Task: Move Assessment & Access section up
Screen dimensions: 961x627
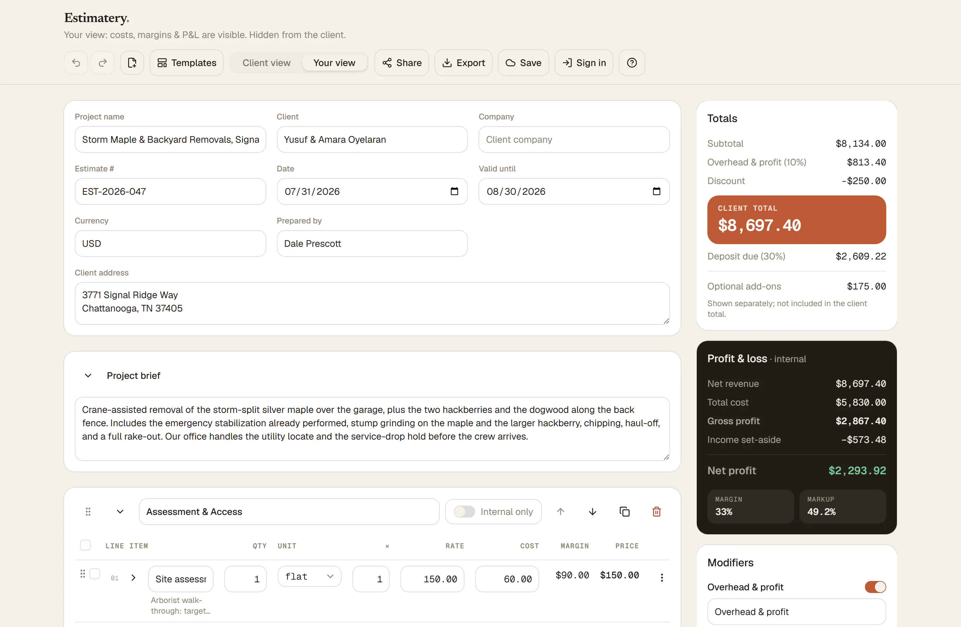Action: click(x=561, y=512)
